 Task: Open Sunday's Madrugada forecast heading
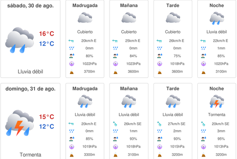(85, 89)
